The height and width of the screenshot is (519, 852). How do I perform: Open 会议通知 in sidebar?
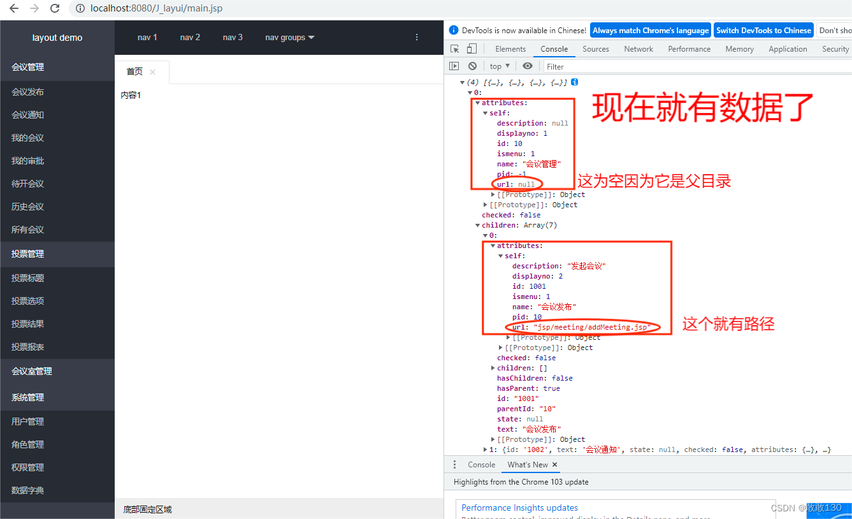[x=57, y=115]
